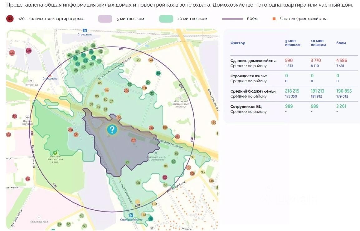Click the Пятёрочка shop icon on map
Viewport: 360px width, 231px height.
point(31,81)
